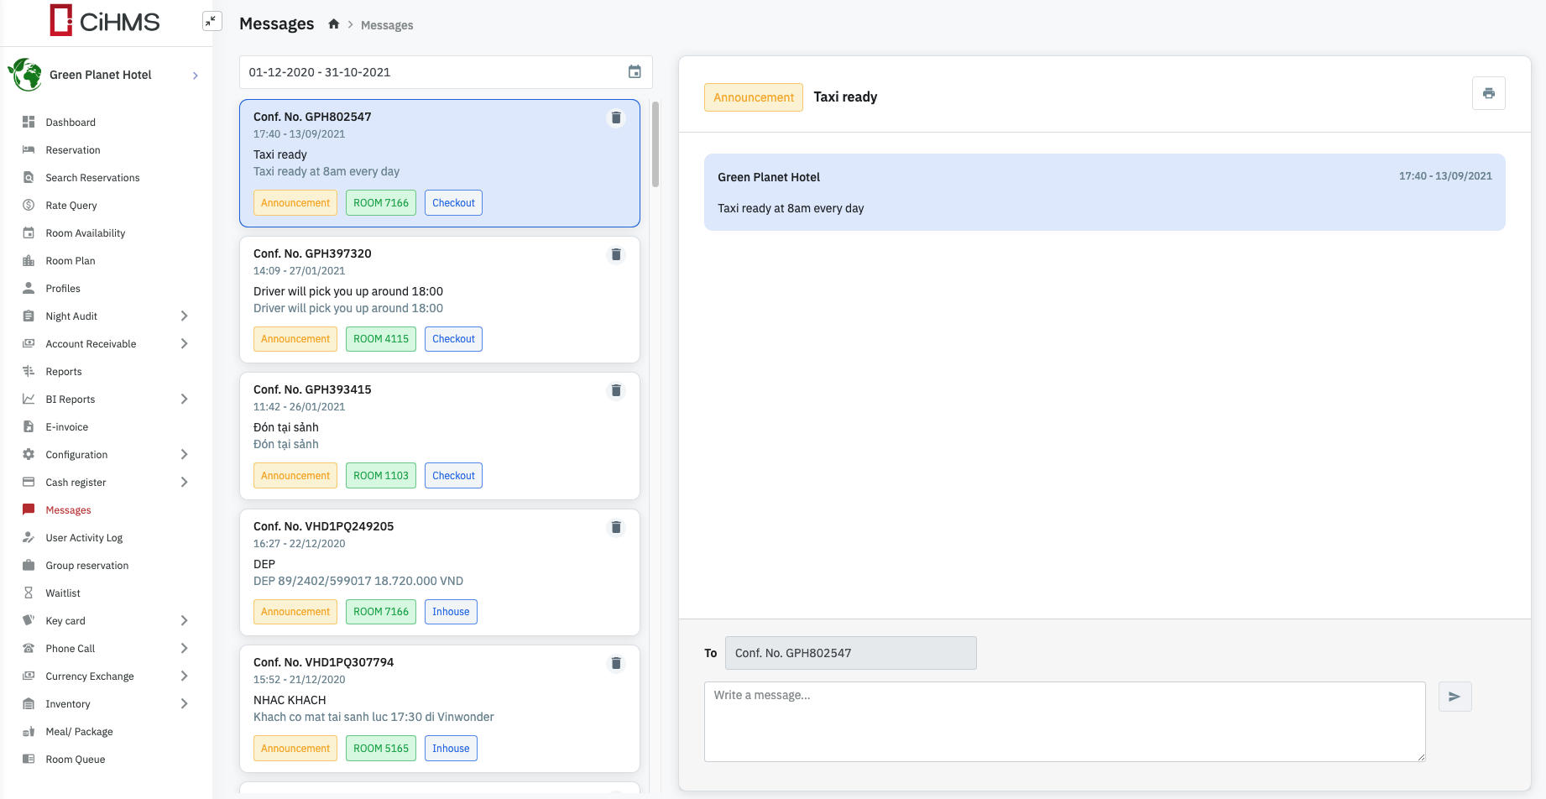Click ROOM 4115 tag
Screen dimensions: 1546x799
click(381, 339)
